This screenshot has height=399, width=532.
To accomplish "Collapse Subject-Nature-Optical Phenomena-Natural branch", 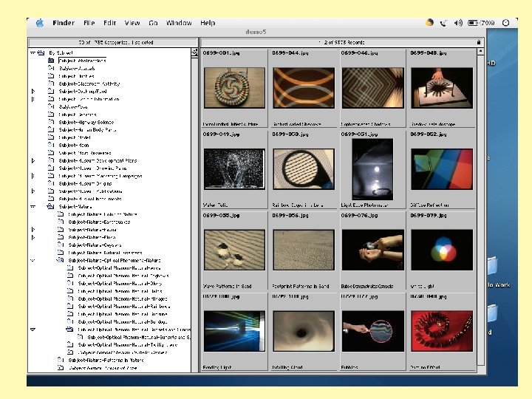I will pos(33,260).
